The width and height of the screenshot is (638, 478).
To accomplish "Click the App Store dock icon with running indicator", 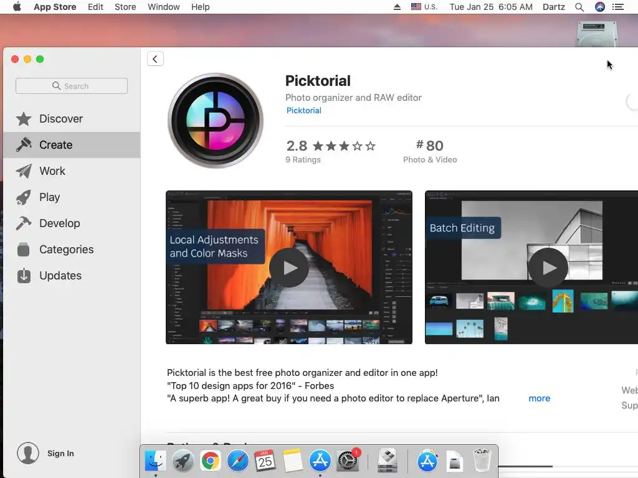I will [320, 461].
